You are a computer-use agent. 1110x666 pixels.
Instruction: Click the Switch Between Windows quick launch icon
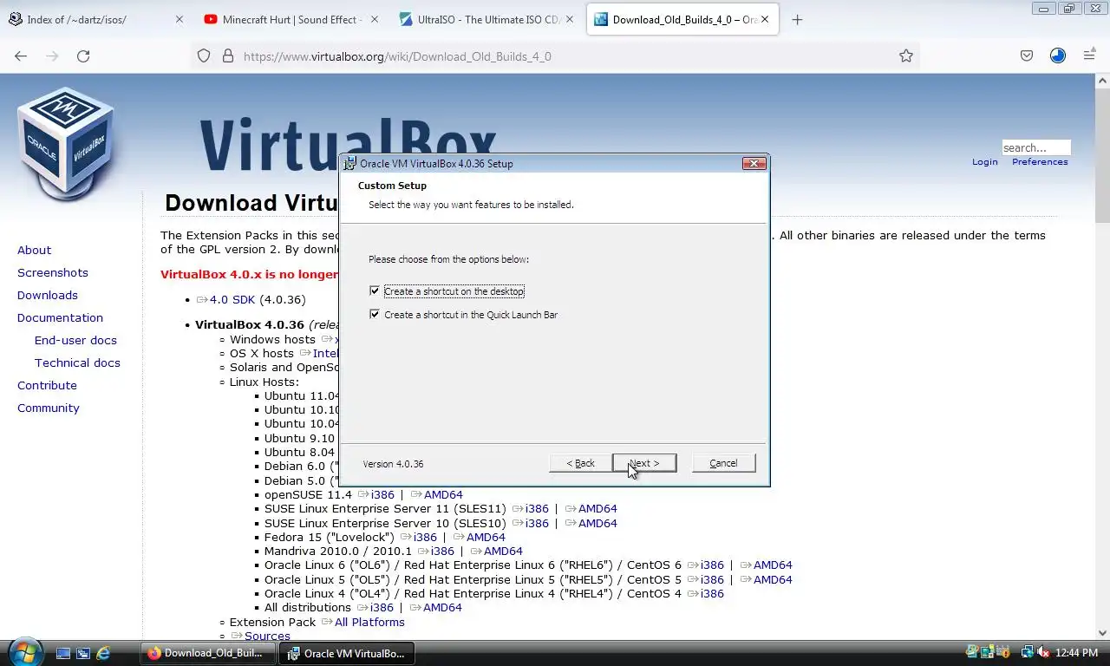pos(84,653)
